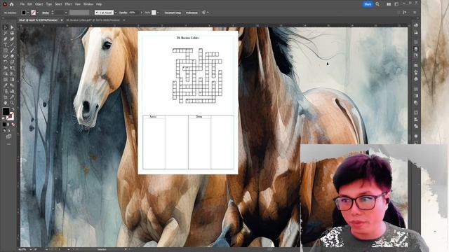Image resolution: width=449 pixels, height=252 pixels.
Task: Select the Eraser tool
Action: 12,56
